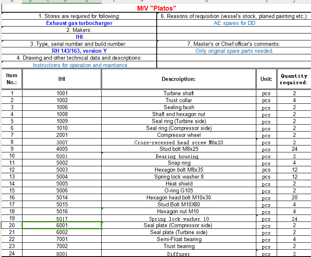Select the part number 4005 cell
This screenshot has height=257, width=311.
pyautogui.click(x=62, y=149)
